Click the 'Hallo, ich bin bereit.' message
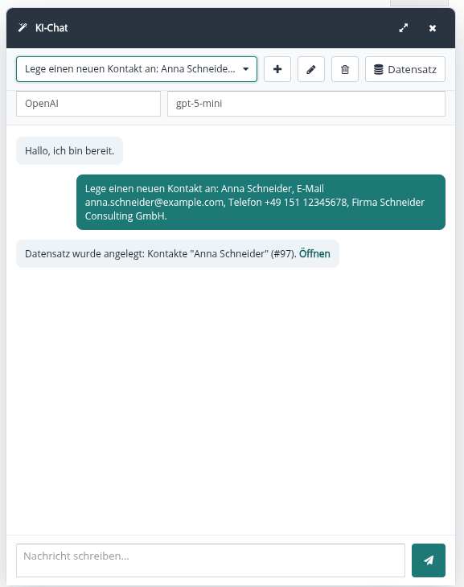Viewport: 464px width, 587px height. (70, 151)
